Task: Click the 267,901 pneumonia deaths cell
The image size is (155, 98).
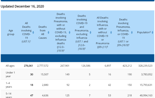Action: point(65,66)
